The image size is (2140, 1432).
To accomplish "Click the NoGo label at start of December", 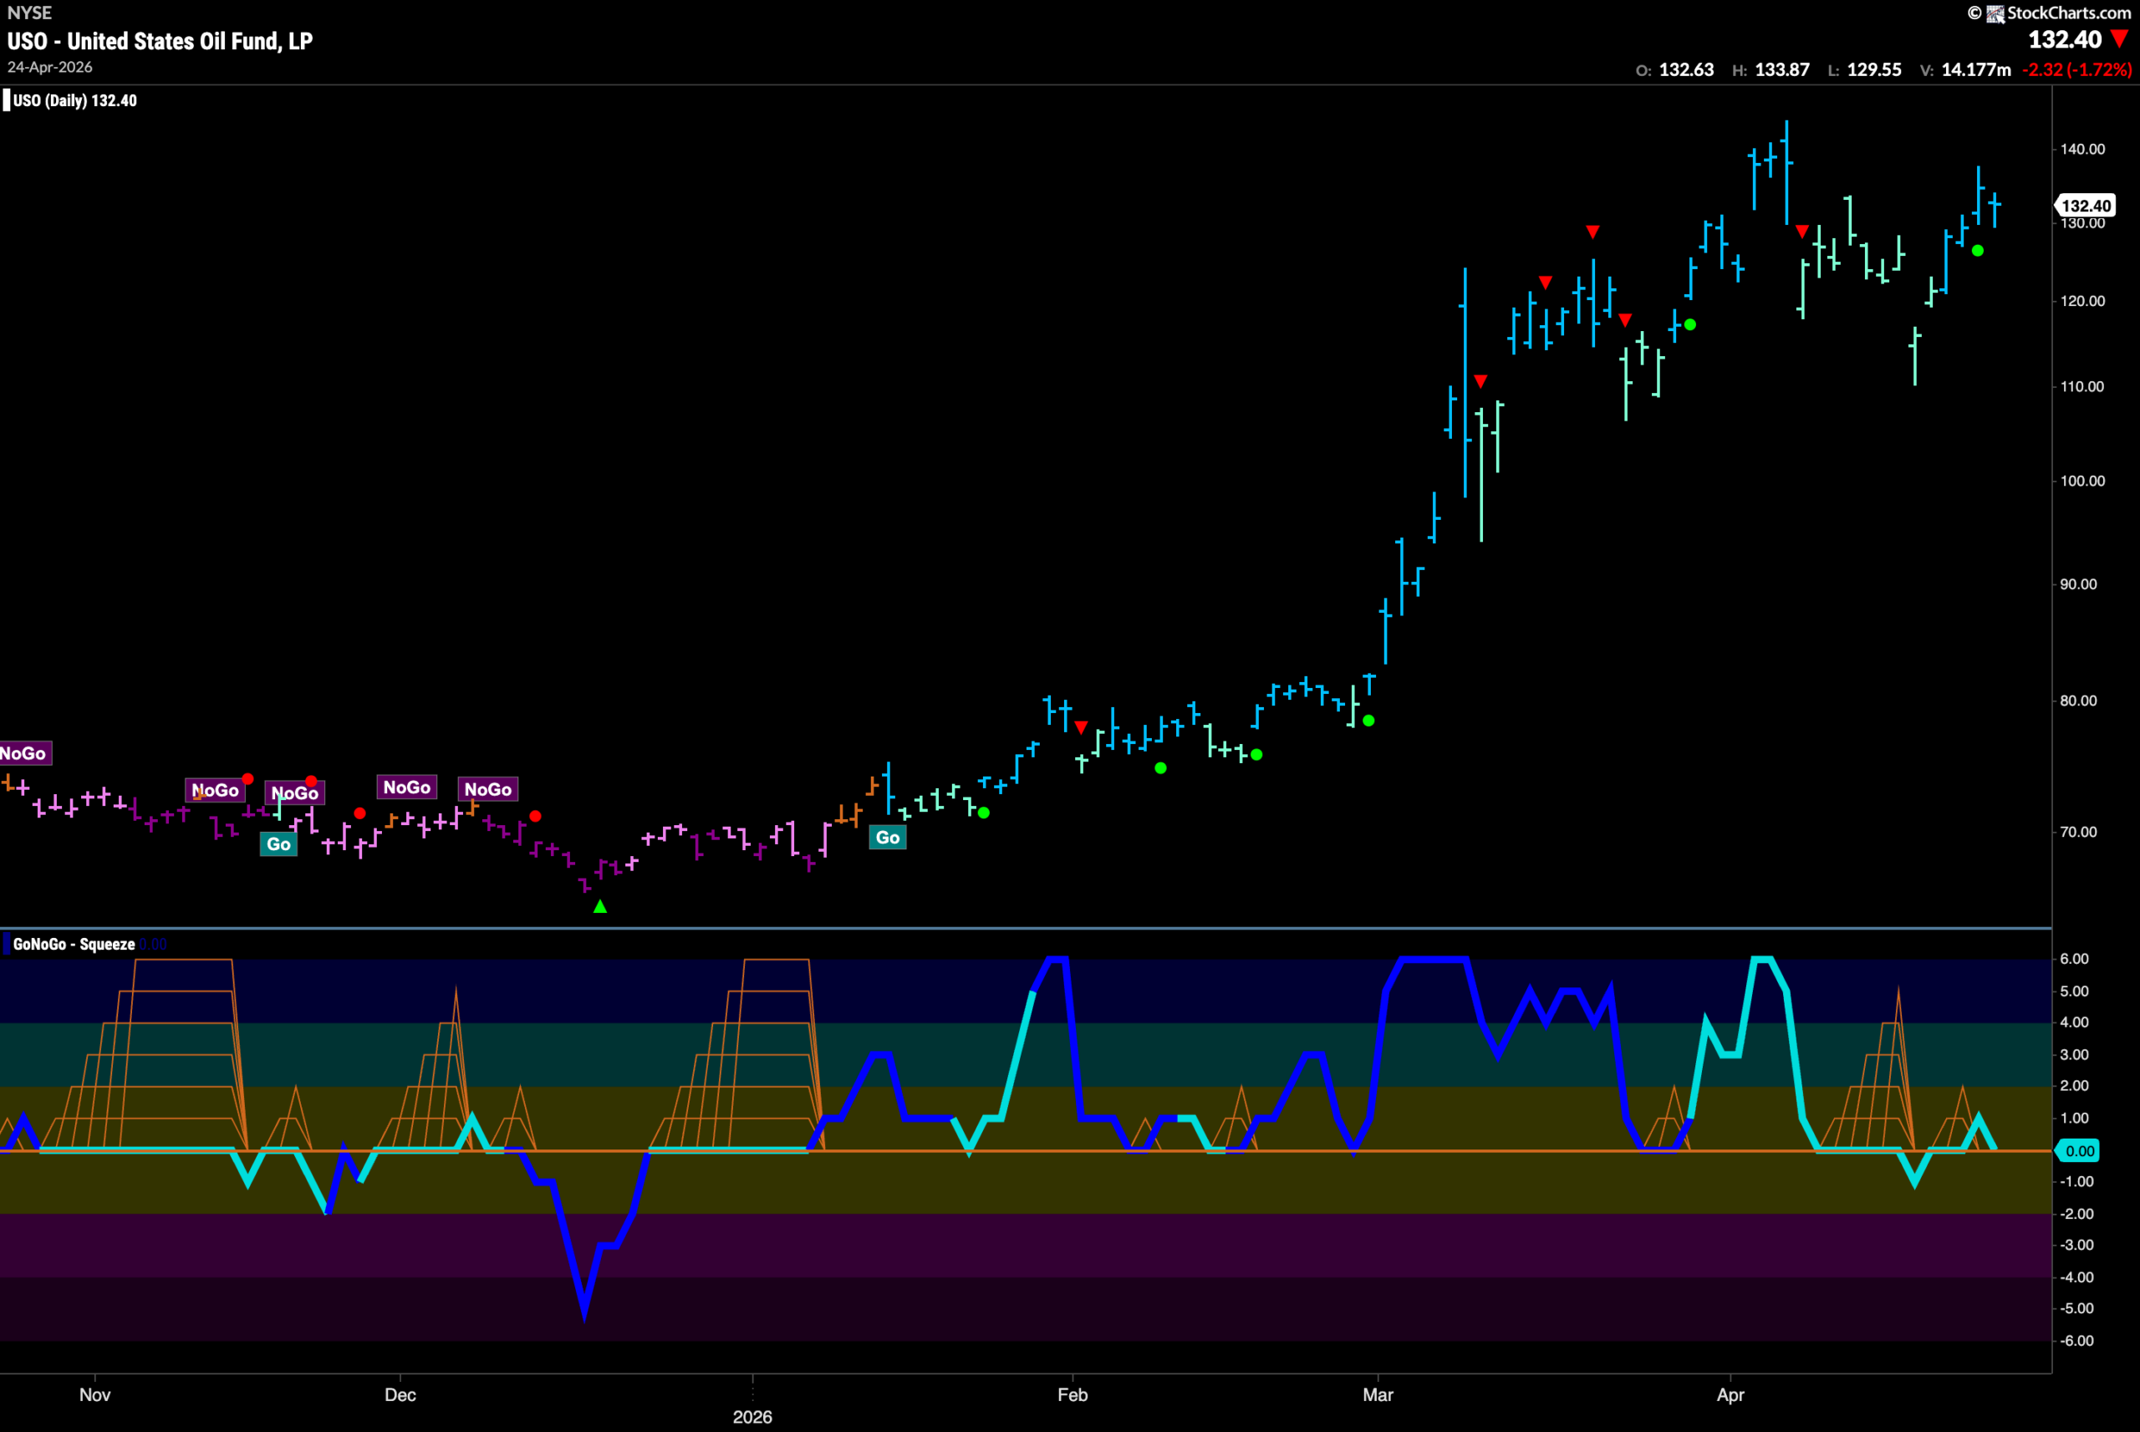I will coord(406,787).
